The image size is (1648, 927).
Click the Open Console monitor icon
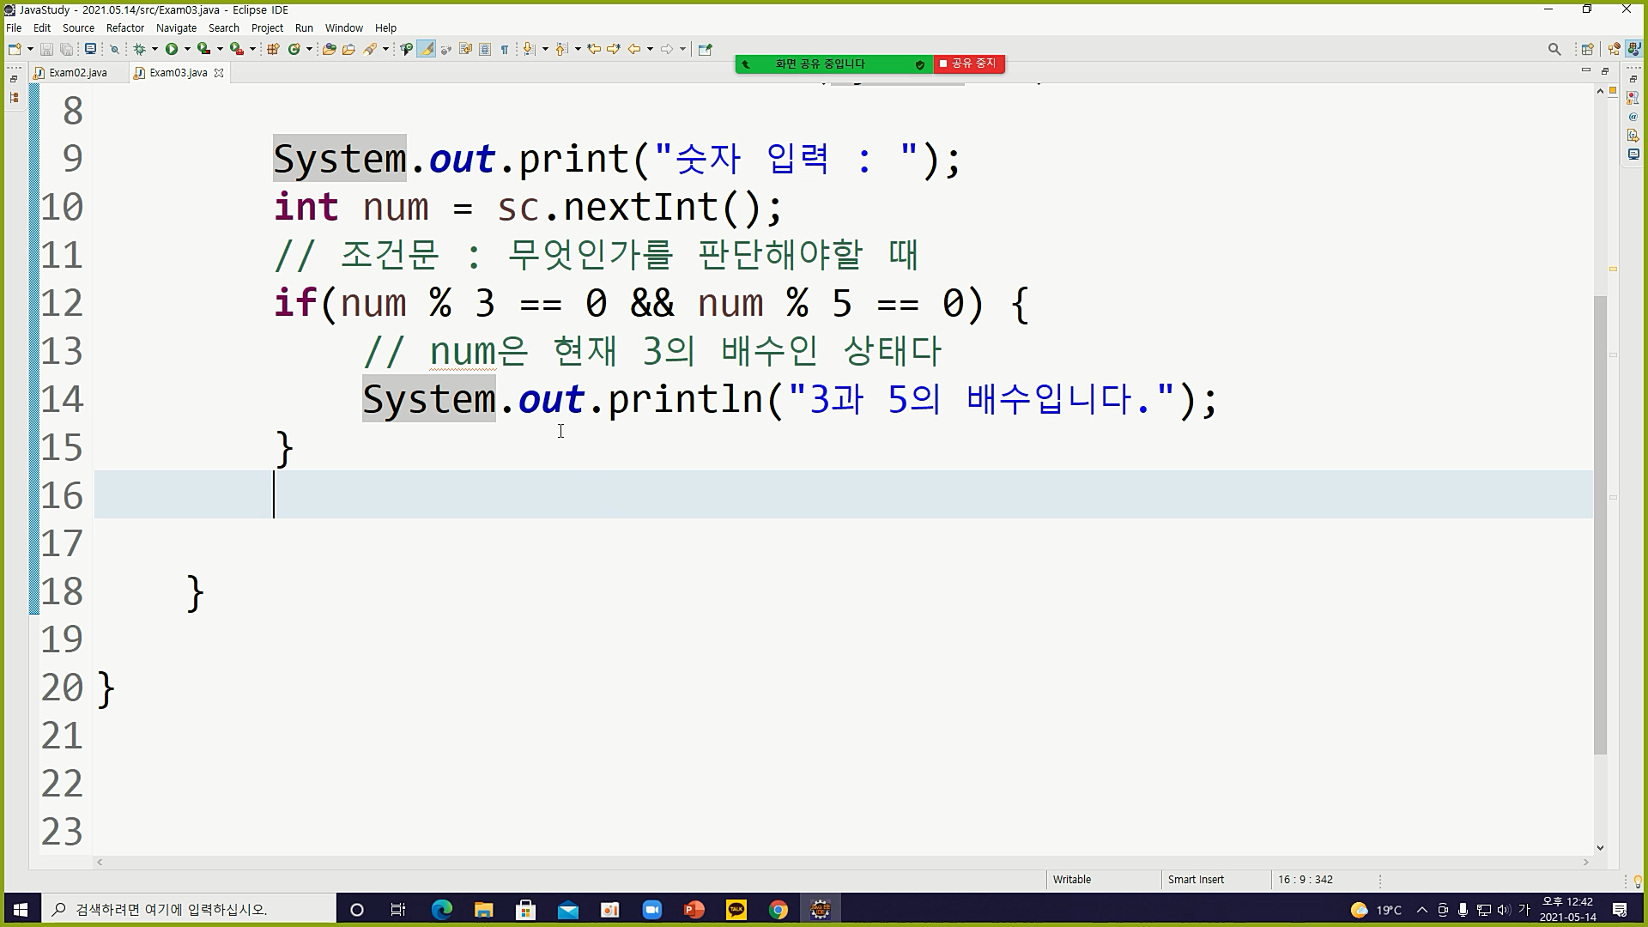click(90, 49)
